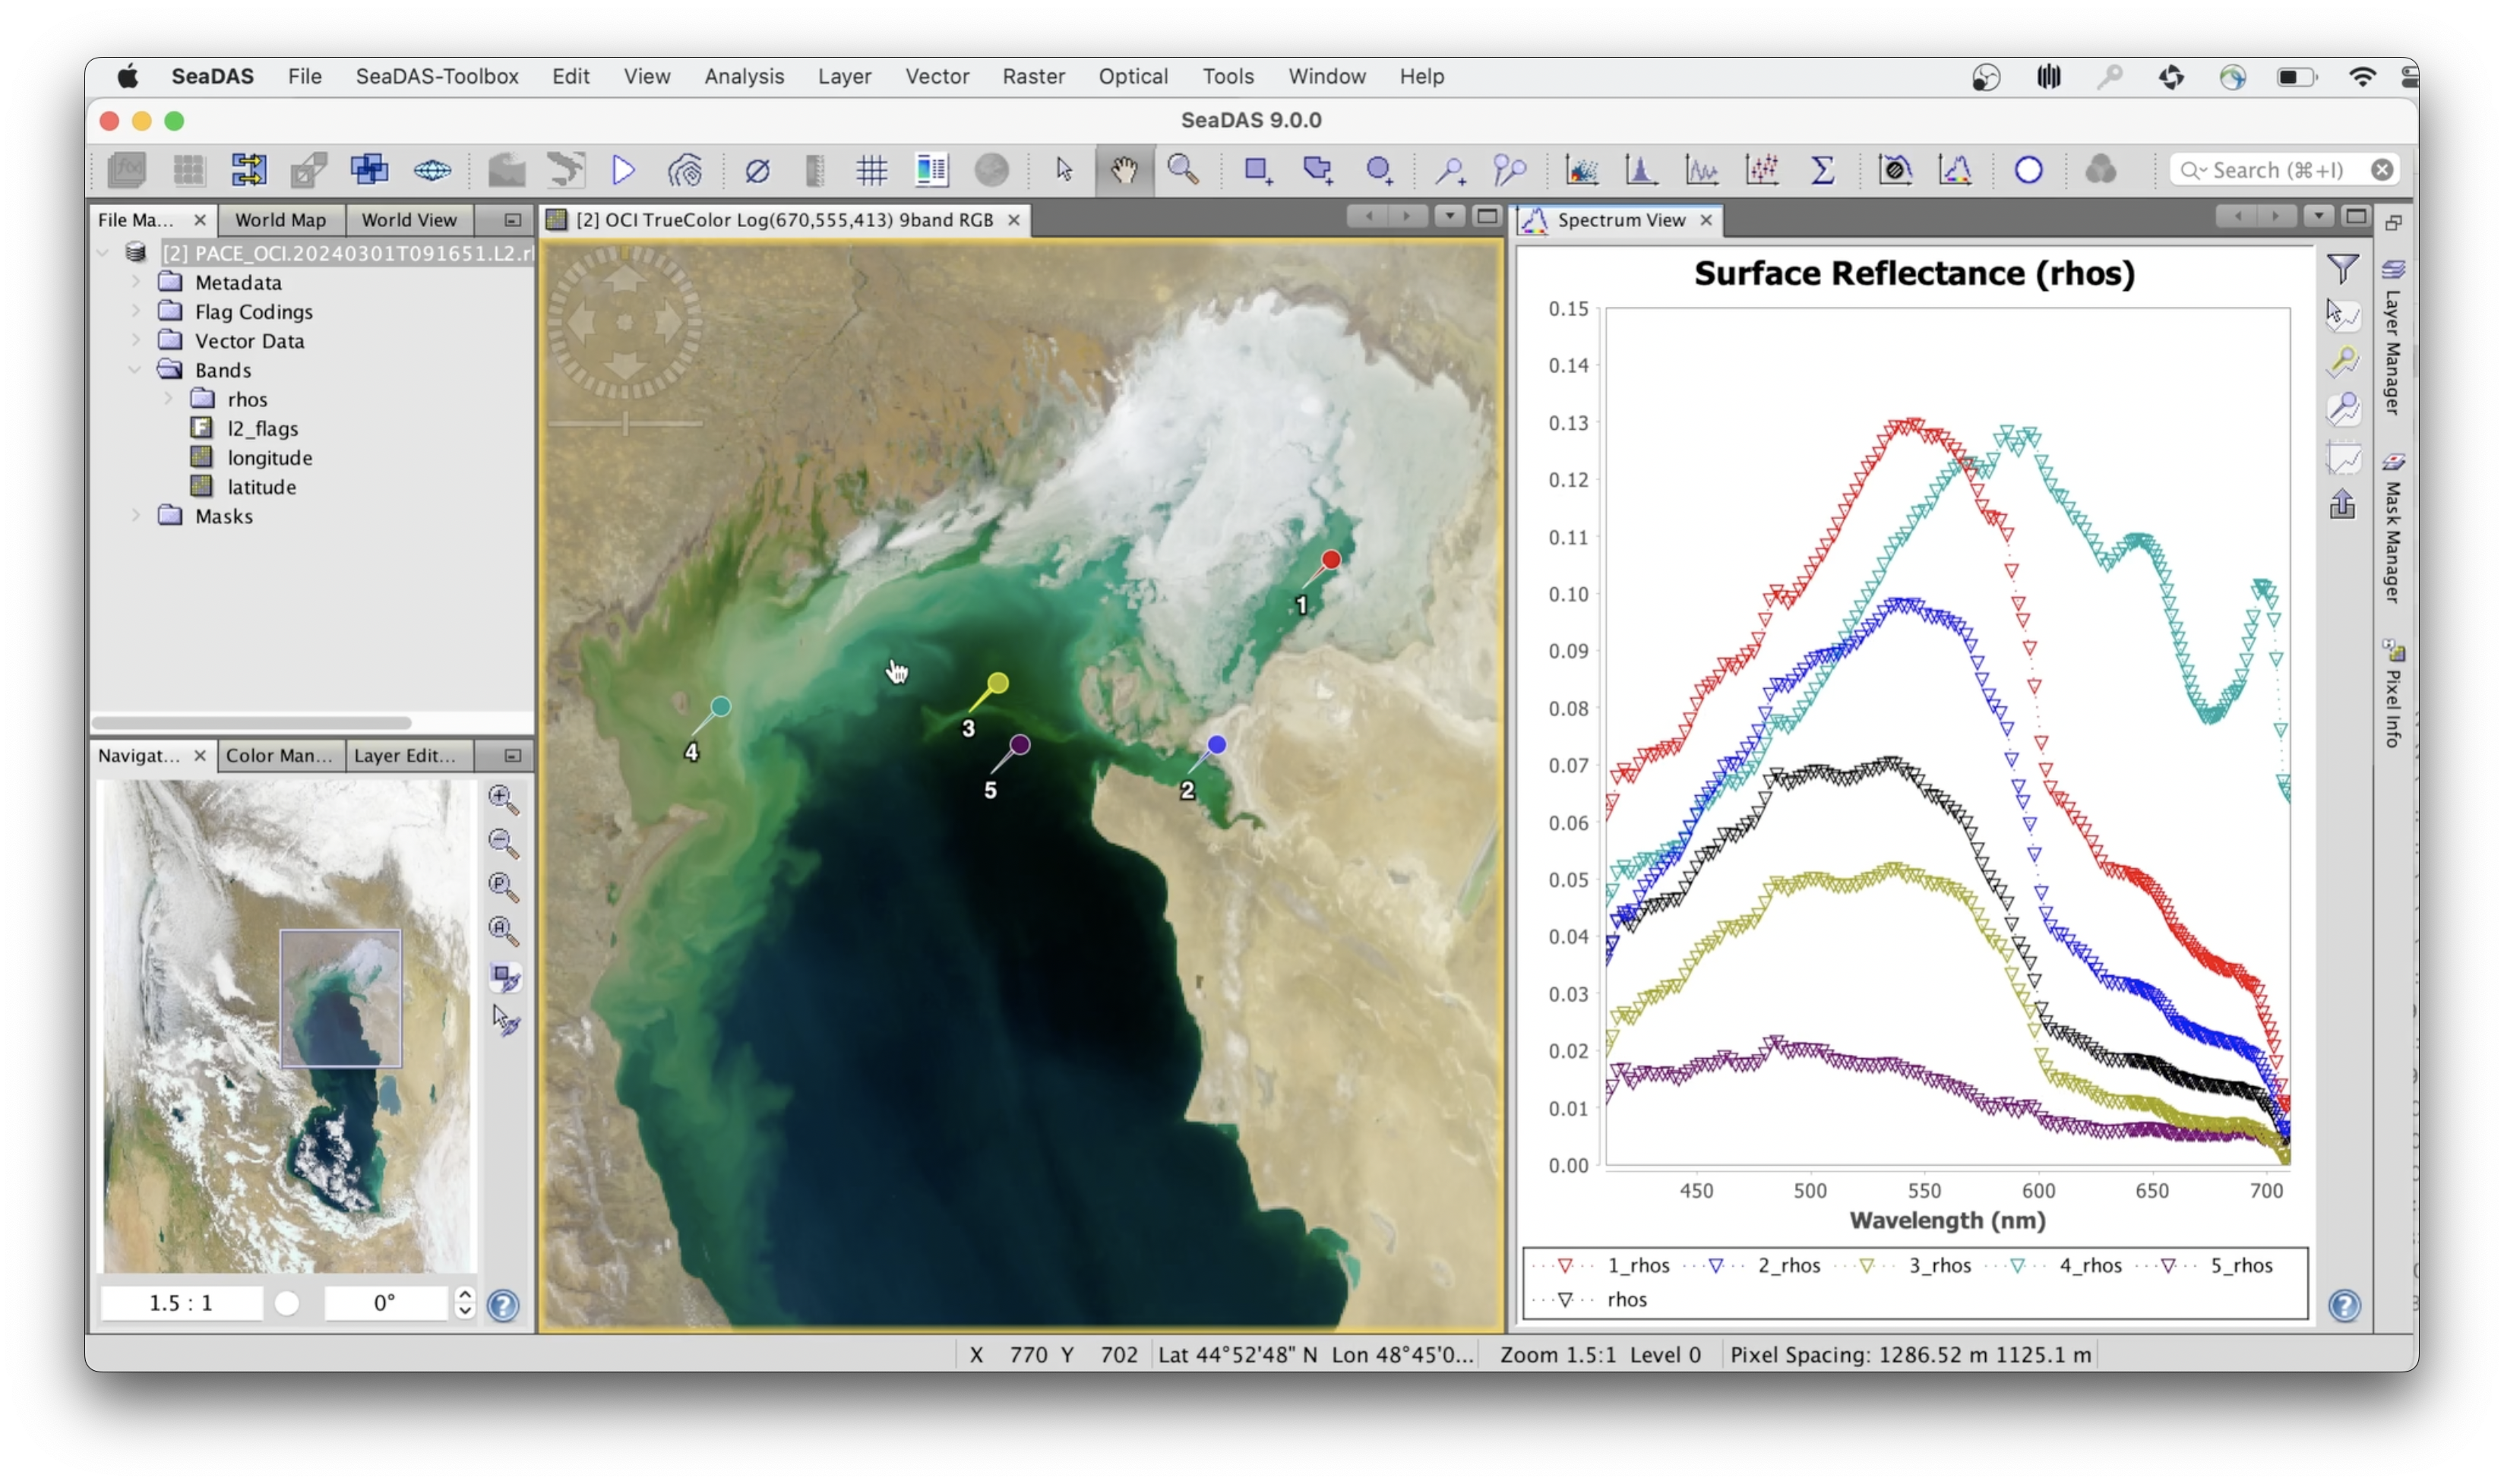The height and width of the screenshot is (1484, 2504).
Task: Toggle the graticule grid overlay
Action: (x=872, y=170)
